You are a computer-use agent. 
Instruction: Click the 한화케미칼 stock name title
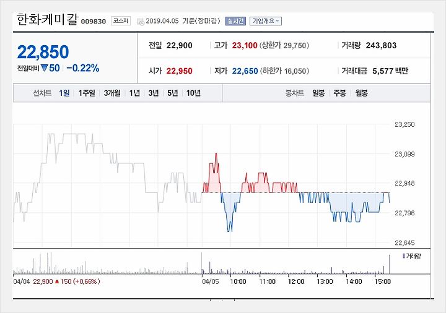tap(47, 20)
